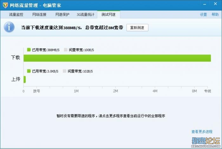
Task: Click the 上传 row label
Action: pyautogui.click(x=16, y=79)
